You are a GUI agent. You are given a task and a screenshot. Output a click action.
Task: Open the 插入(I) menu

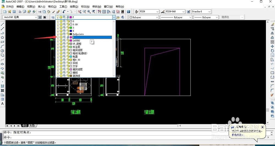click(42, 7)
